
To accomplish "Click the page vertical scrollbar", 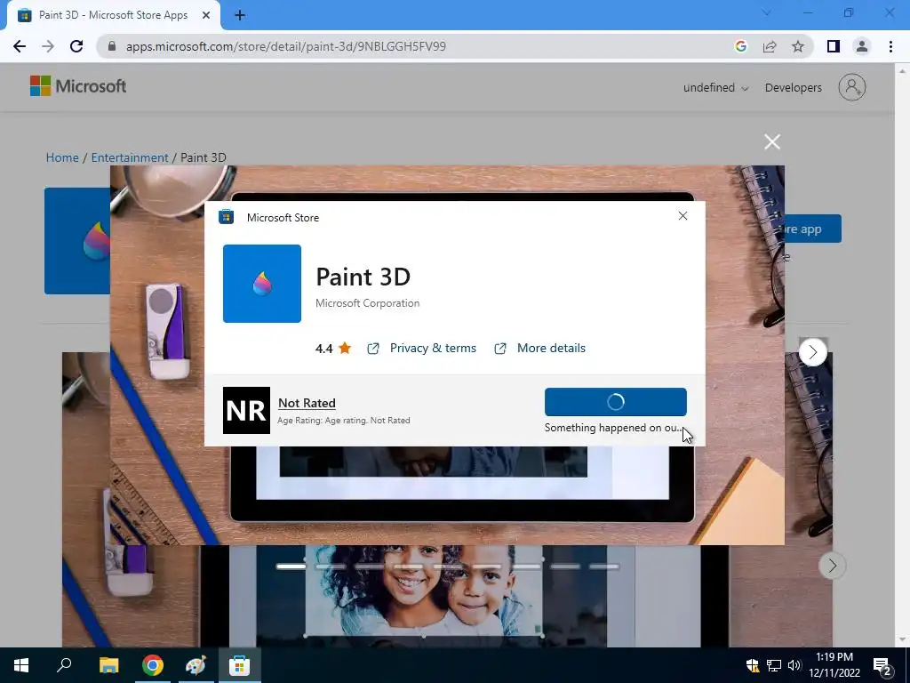I will (902, 354).
